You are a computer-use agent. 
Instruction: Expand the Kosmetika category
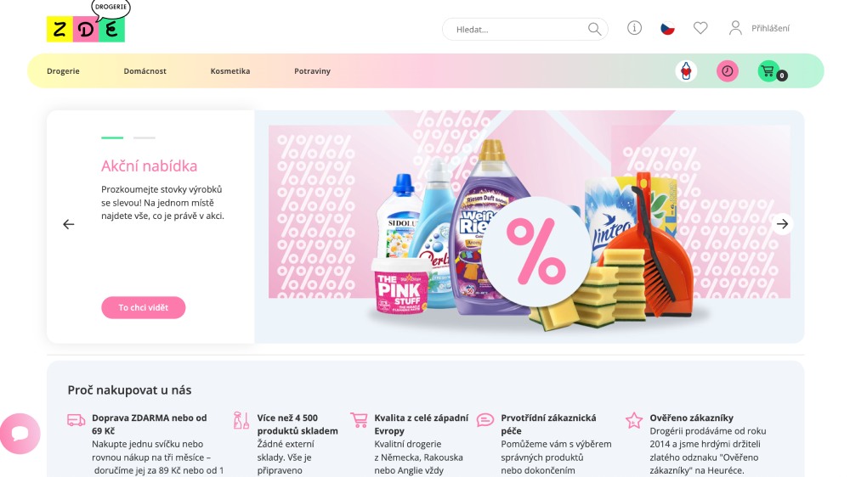229,71
